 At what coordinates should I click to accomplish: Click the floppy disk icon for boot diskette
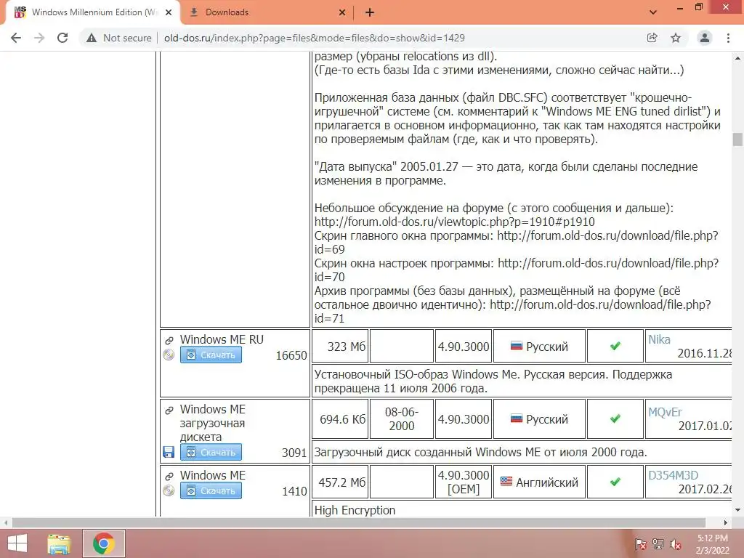pyautogui.click(x=169, y=452)
